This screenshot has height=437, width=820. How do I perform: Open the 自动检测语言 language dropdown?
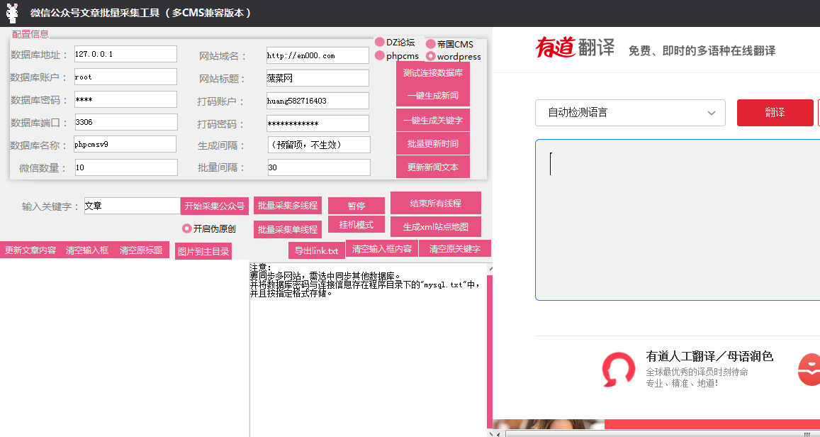pyautogui.click(x=629, y=113)
